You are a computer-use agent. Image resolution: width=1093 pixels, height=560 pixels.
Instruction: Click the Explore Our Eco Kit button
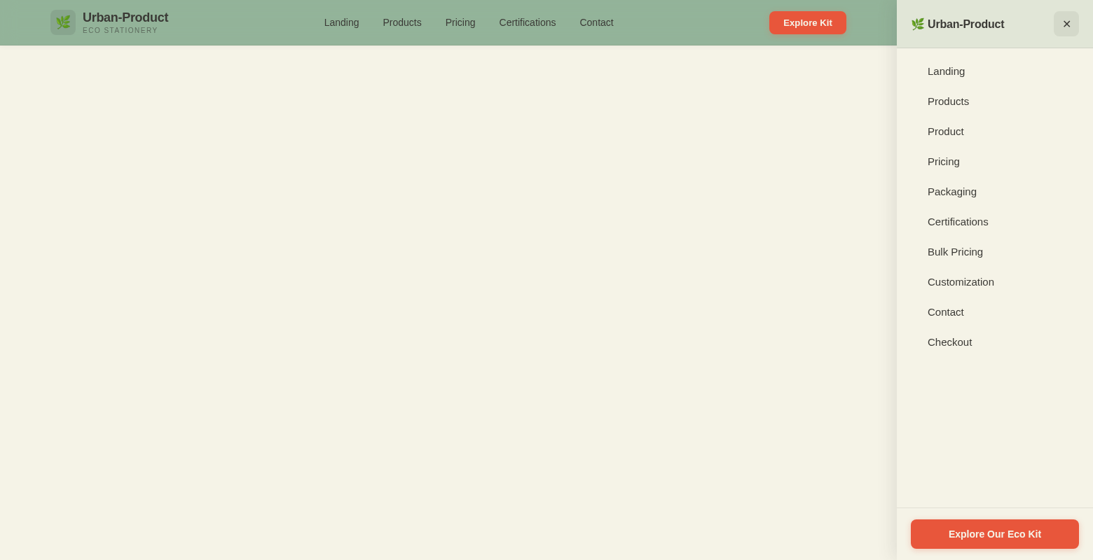995,534
